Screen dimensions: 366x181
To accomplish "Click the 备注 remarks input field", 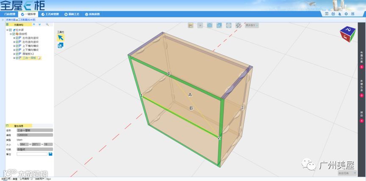I will 32,154.
